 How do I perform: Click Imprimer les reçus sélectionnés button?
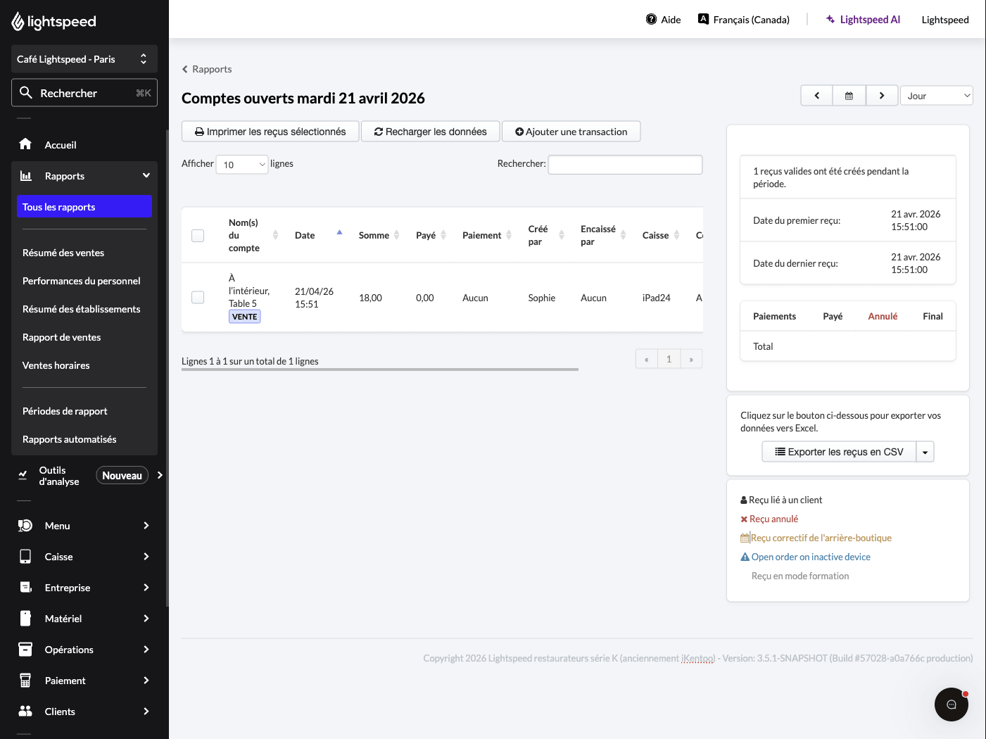(x=270, y=132)
